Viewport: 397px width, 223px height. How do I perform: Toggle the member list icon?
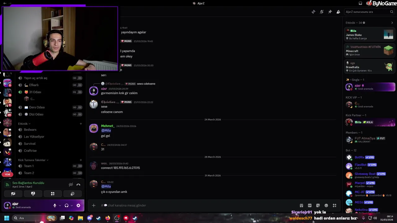pyautogui.click(x=338, y=12)
